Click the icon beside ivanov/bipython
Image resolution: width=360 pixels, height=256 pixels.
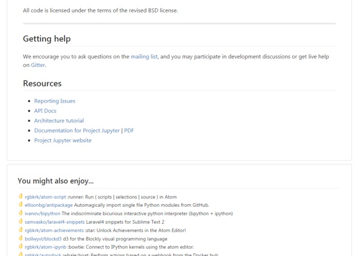point(21,213)
